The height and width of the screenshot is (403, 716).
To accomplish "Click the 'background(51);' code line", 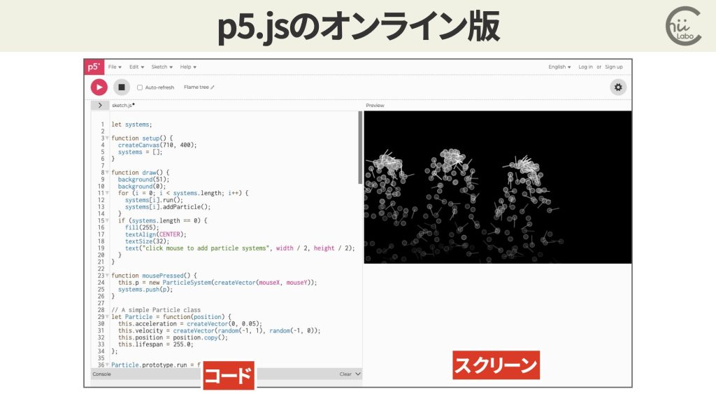I will coord(143,179).
